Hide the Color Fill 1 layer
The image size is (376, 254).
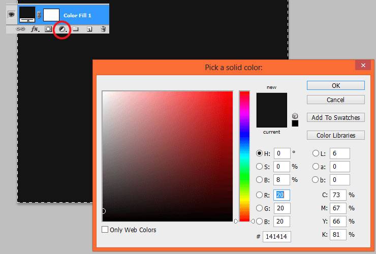pos(11,15)
